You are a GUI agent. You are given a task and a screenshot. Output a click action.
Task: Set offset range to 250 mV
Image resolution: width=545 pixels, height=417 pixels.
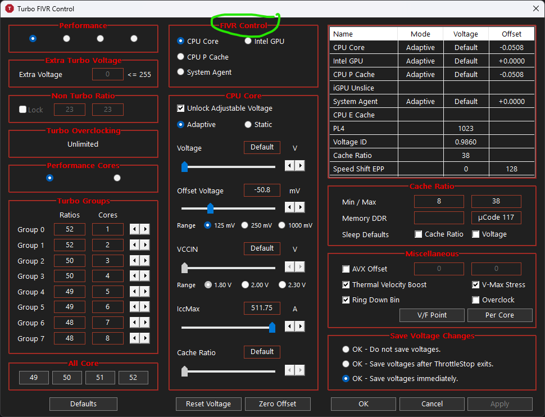click(x=245, y=225)
